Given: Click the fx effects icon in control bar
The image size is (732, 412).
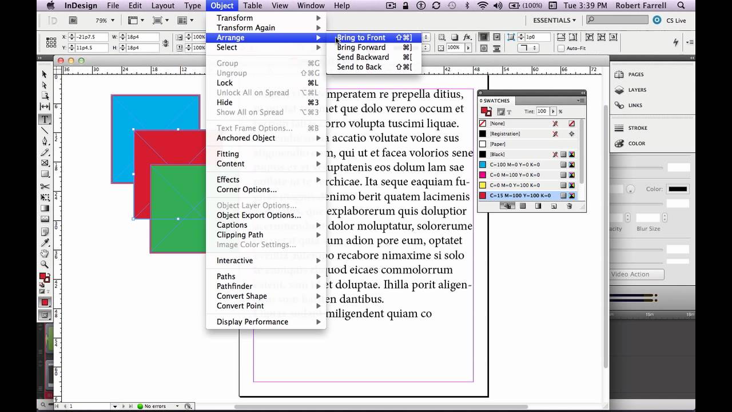Looking at the screenshot, I should (x=467, y=37).
